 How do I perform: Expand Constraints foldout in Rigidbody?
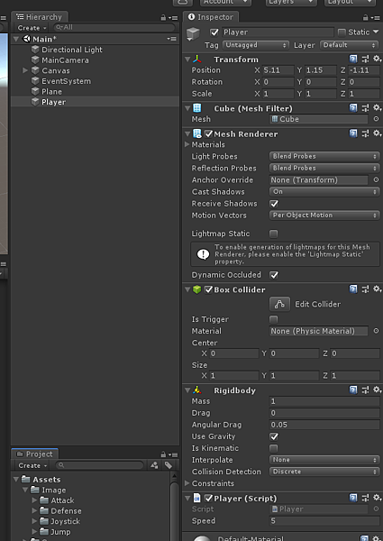[x=187, y=483]
